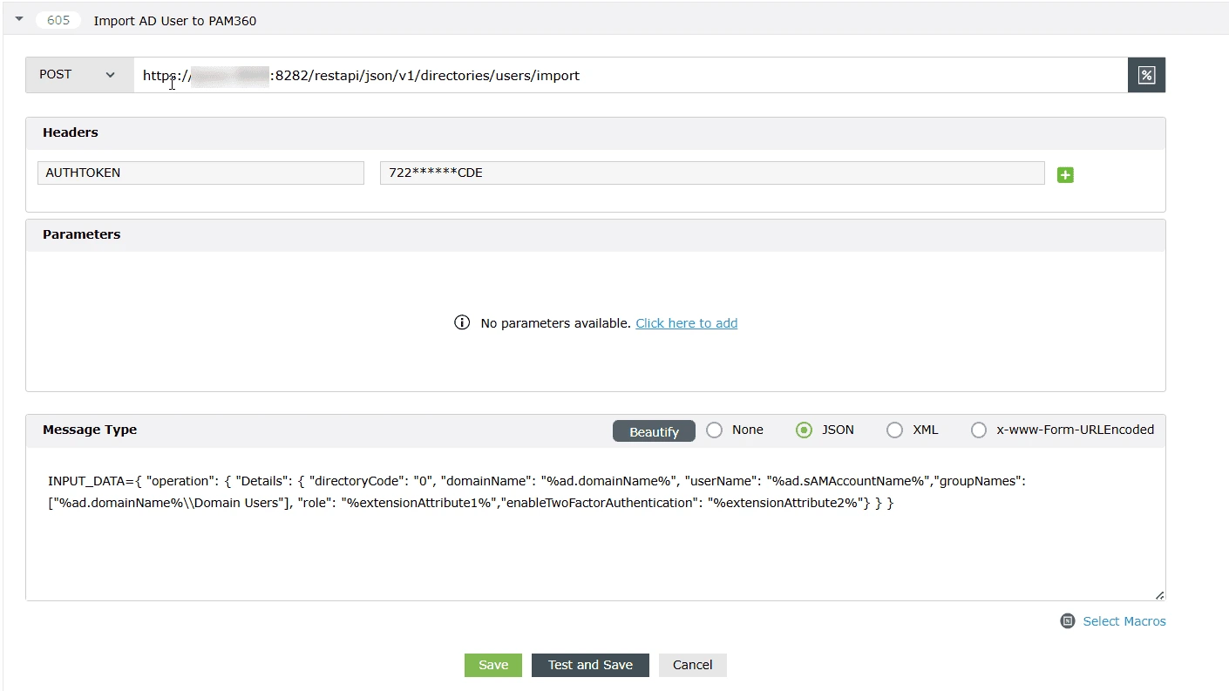
Task: Click the info icon near parameters message
Action: click(x=462, y=322)
